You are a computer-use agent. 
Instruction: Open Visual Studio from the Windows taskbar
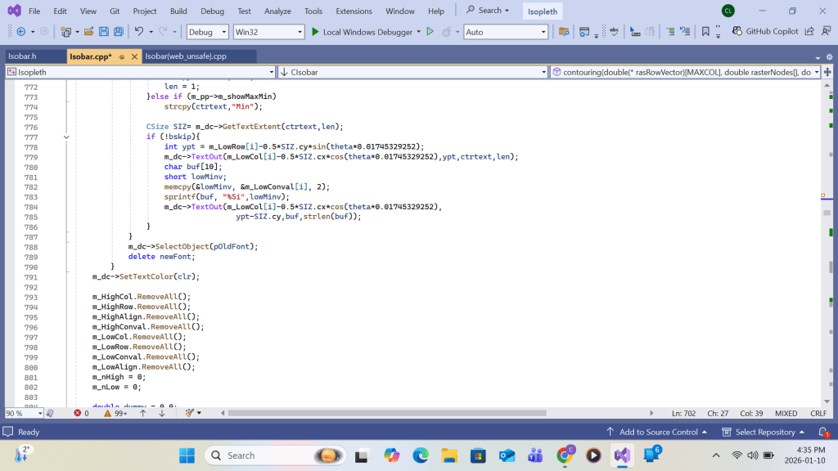point(622,455)
